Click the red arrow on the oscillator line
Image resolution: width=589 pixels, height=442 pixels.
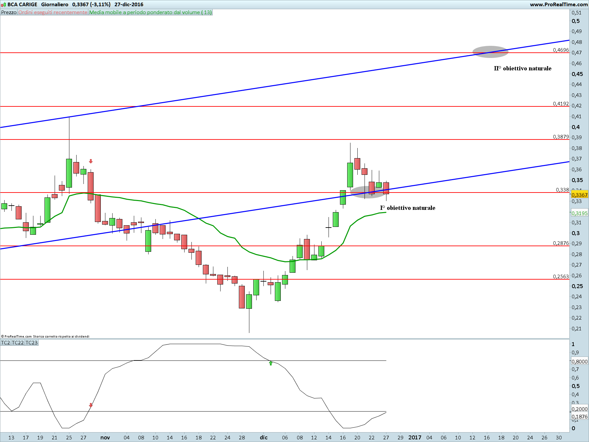point(91,405)
